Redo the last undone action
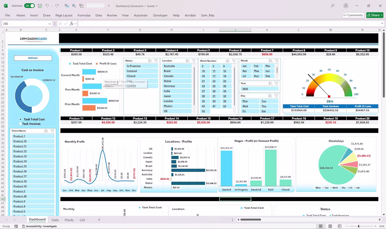This screenshot has height=229, width=386. pyautogui.click(x=57, y=6)
